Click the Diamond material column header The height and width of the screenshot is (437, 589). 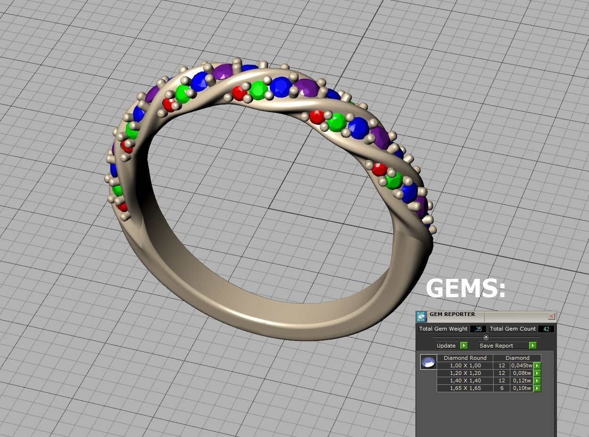(517, 358)
